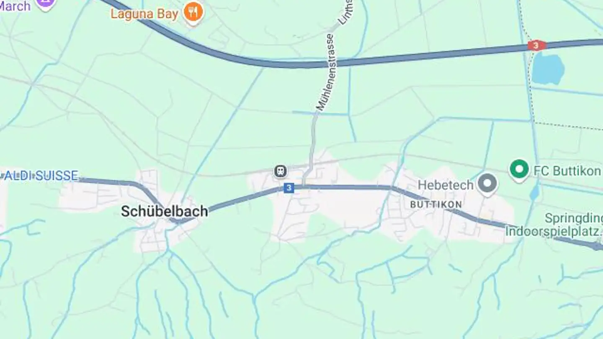Click the red motorway 3 shield
The image size is (603, 339).
(536, 45)
